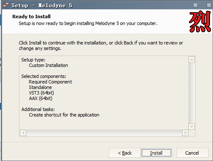Minimize the Setup window
This screenshot has height=161, width=213.
195,6
